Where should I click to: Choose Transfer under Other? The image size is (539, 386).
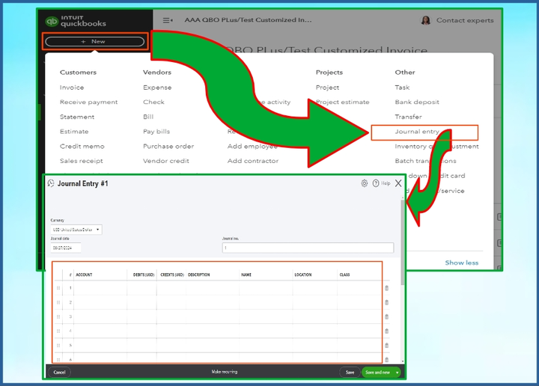408,117
